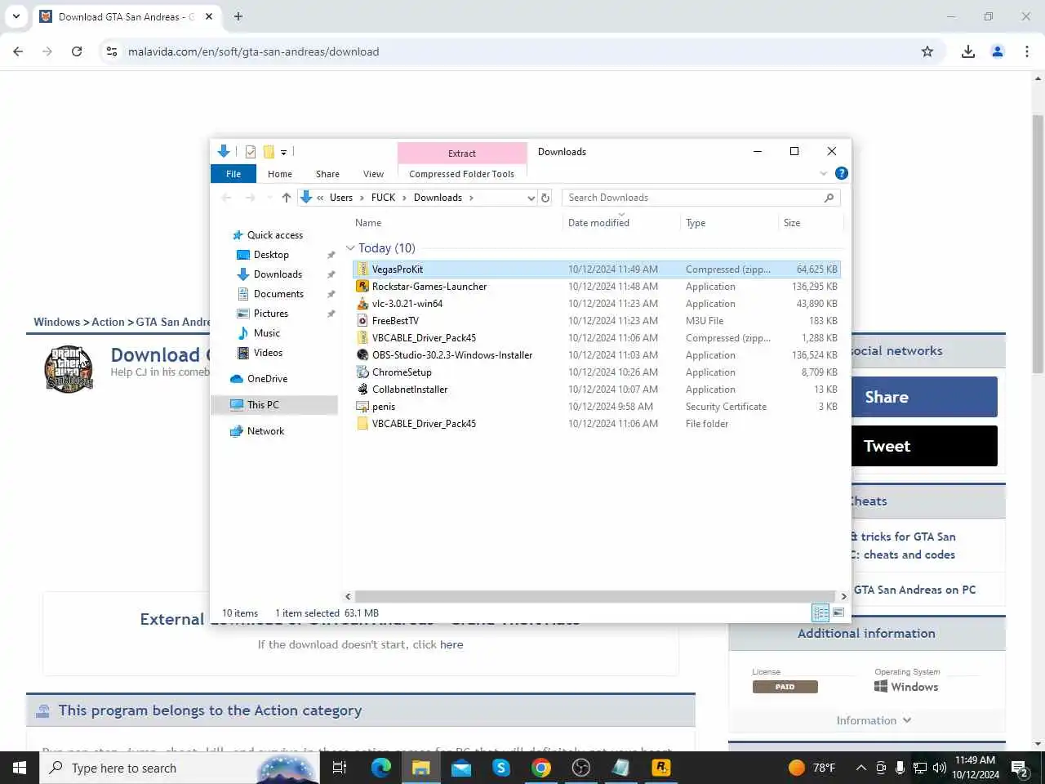Reload the Malavida page

click(x=77, y=51)
